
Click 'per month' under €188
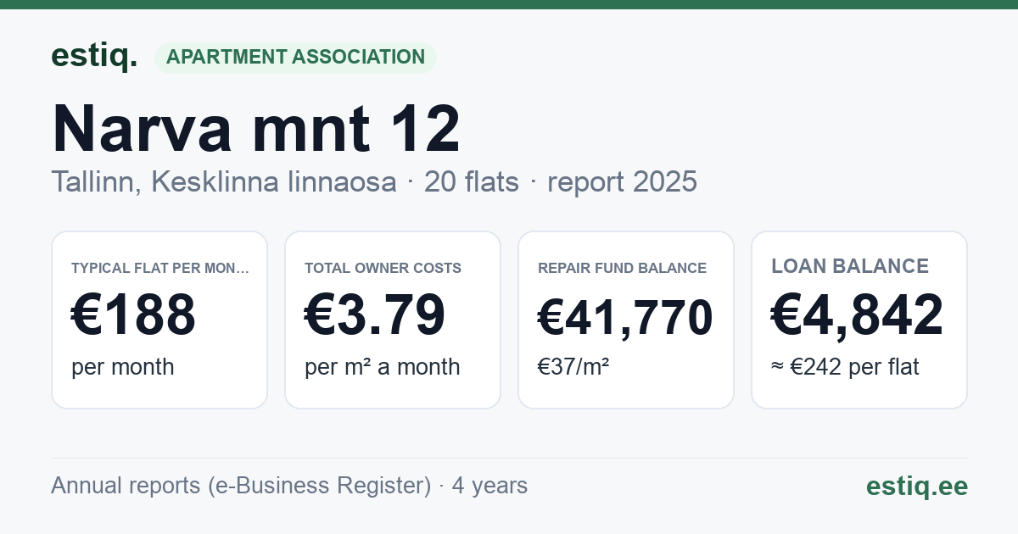123,367
